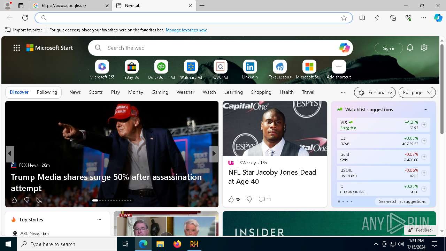Like the Trump Media story

click(x=14, y=200)
